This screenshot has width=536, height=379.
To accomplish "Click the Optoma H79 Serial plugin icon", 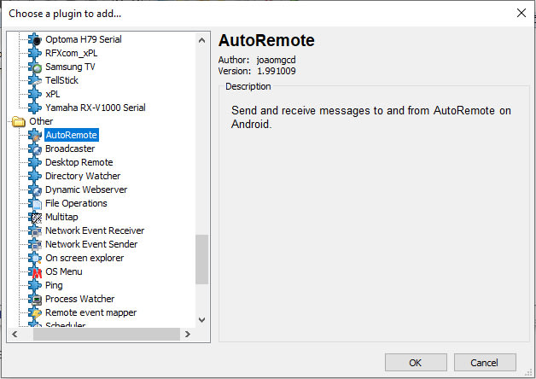I will [x=35, y=39].
